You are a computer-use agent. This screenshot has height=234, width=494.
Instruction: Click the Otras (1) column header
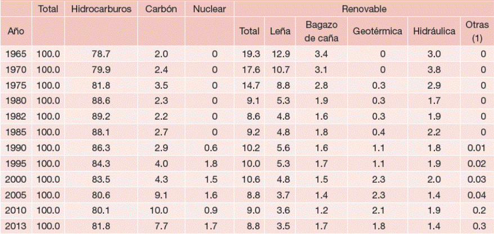click(477, 31)
